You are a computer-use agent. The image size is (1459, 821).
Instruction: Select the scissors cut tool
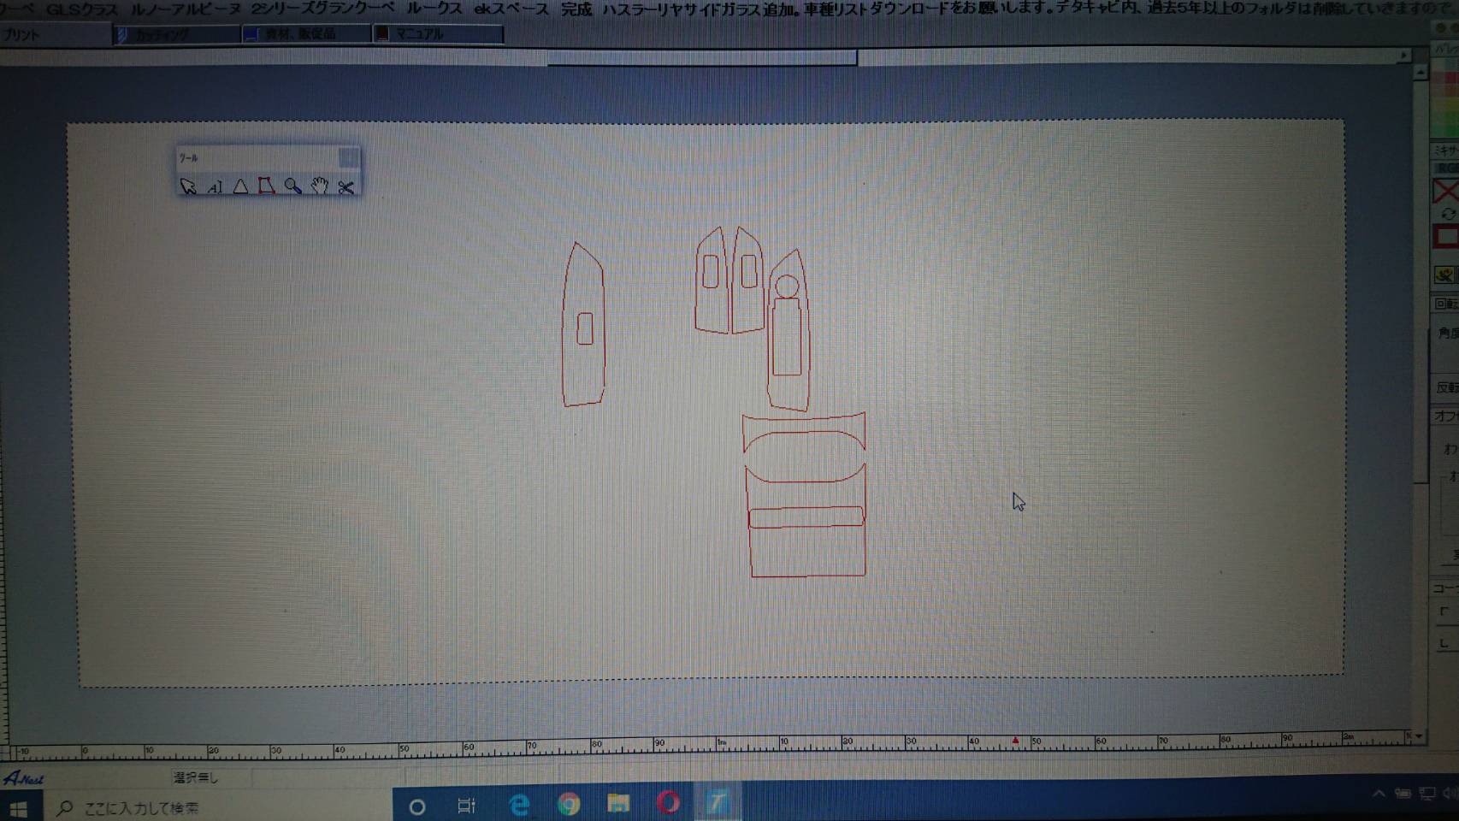pos(346,186)
